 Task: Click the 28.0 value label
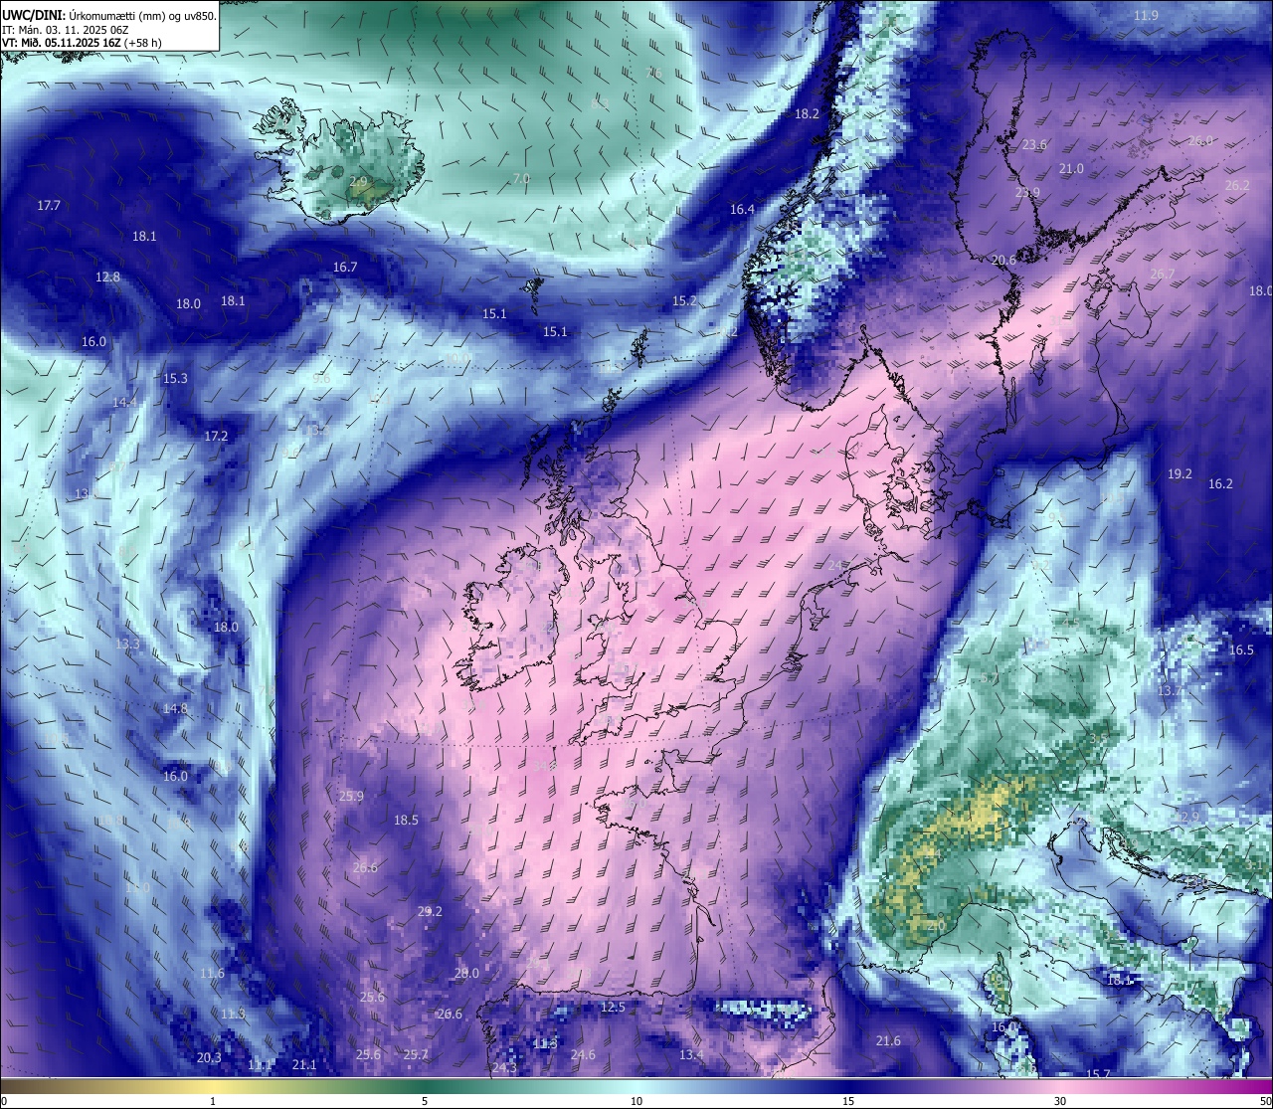466,974
